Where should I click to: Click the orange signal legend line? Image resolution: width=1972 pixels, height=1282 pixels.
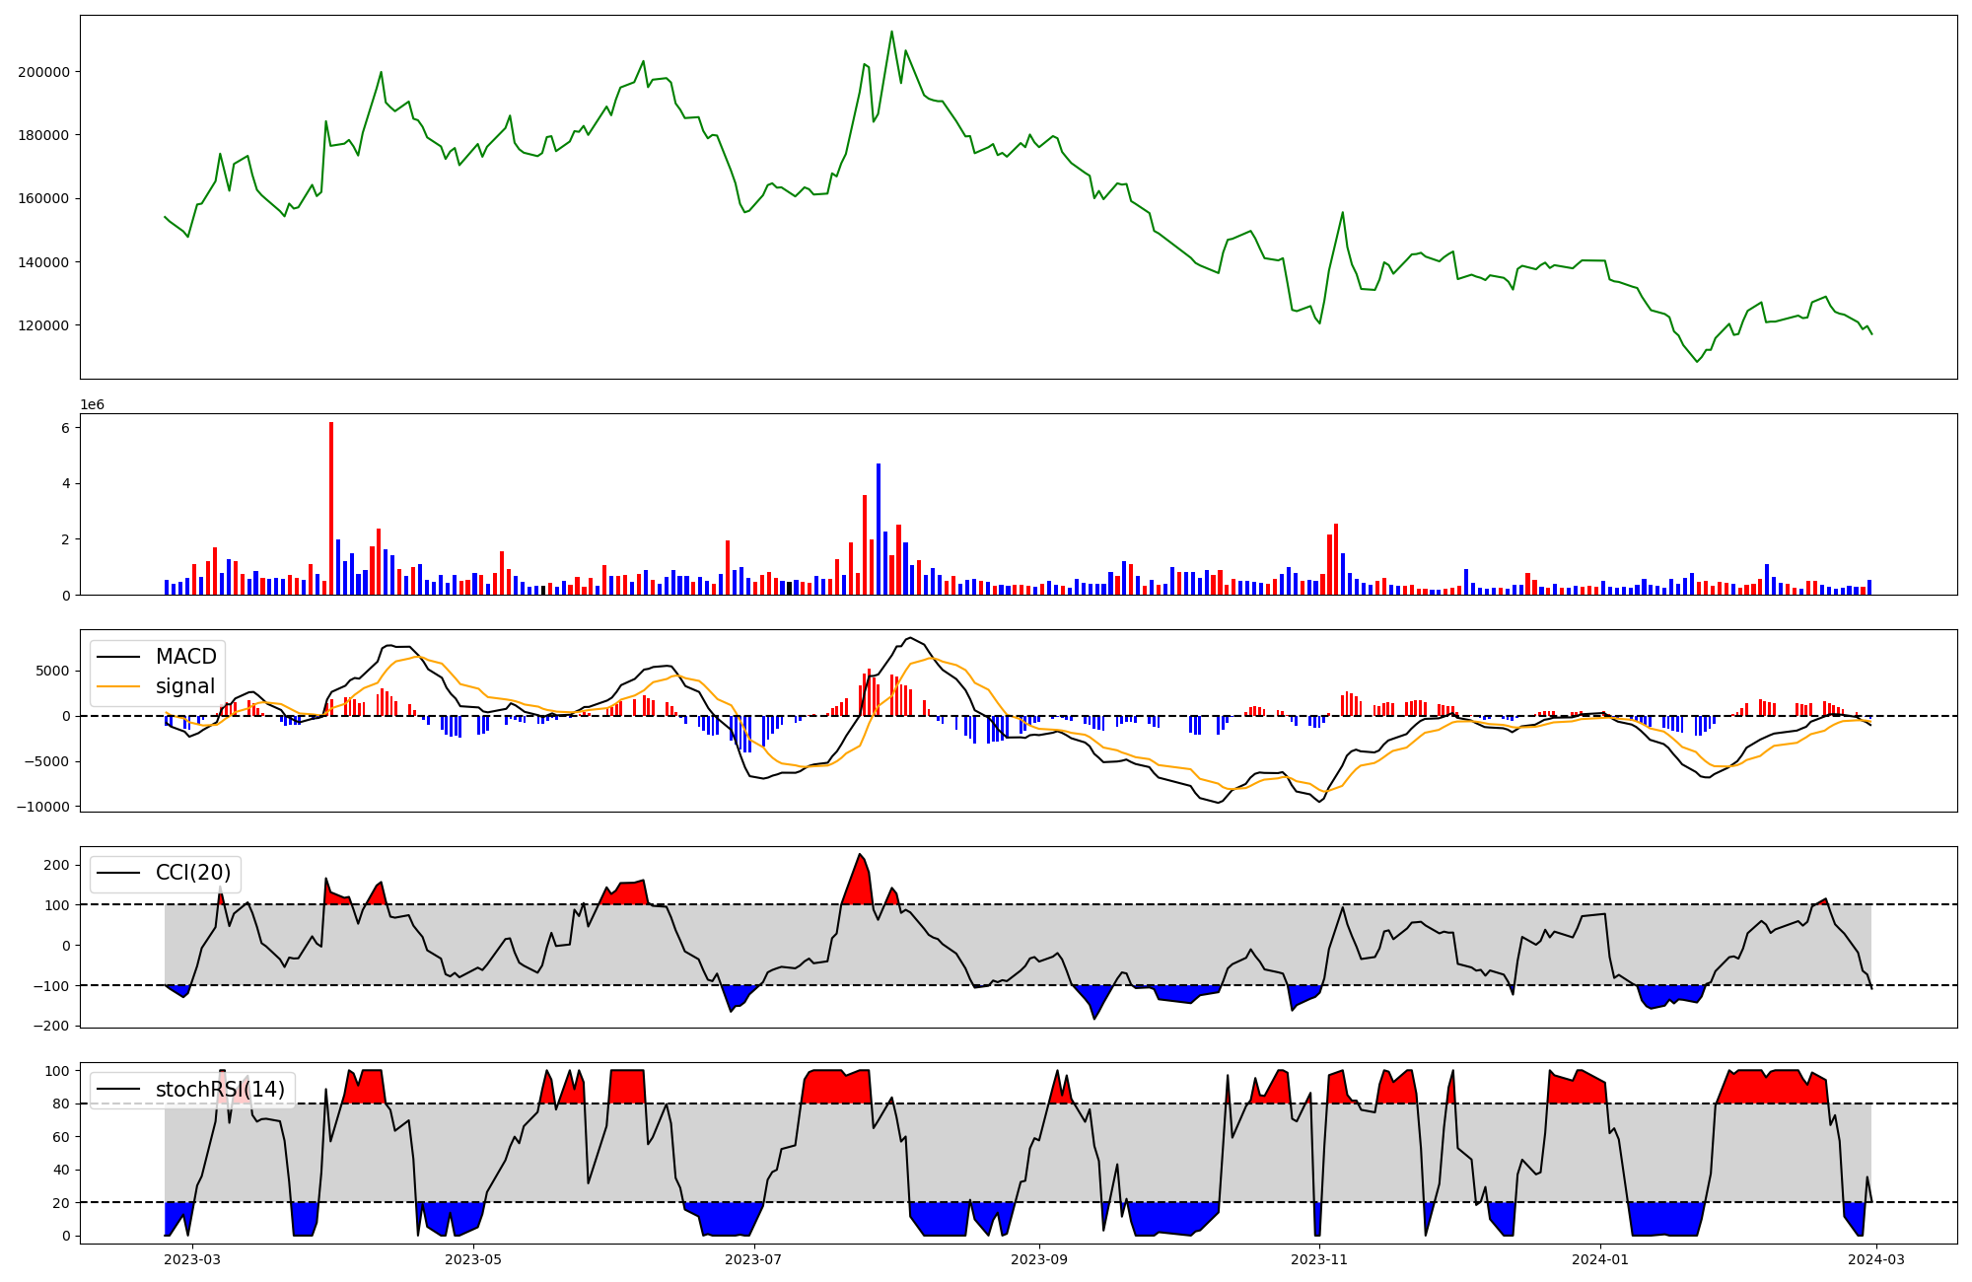pyautogui.click(x=119, y=686)
